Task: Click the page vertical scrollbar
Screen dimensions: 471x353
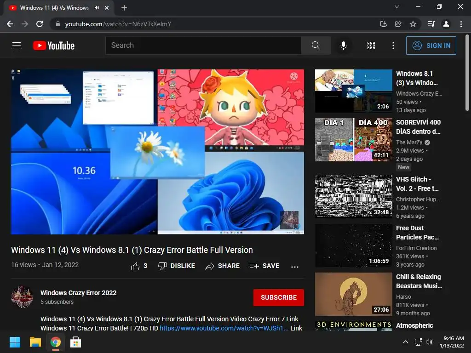Action: (467, 72)
